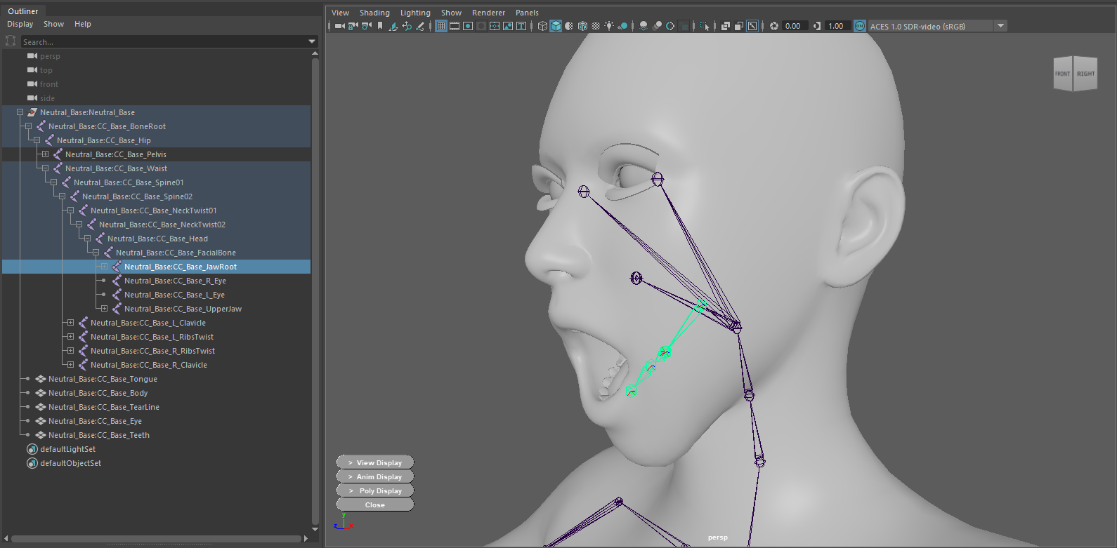Toggle the Motion Blur icon
The height and width of the screenshot is (548, 1117).
657,26
